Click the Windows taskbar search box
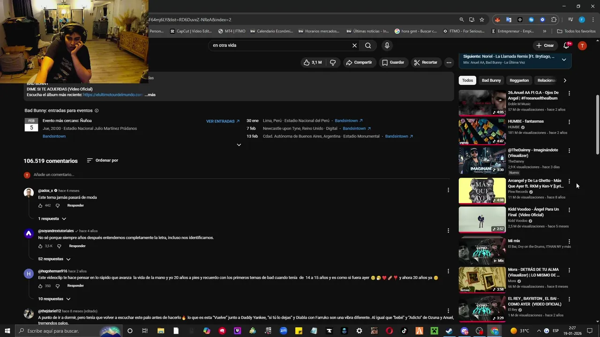The height and width of the screenshot is (337, 600). point(68,331)
